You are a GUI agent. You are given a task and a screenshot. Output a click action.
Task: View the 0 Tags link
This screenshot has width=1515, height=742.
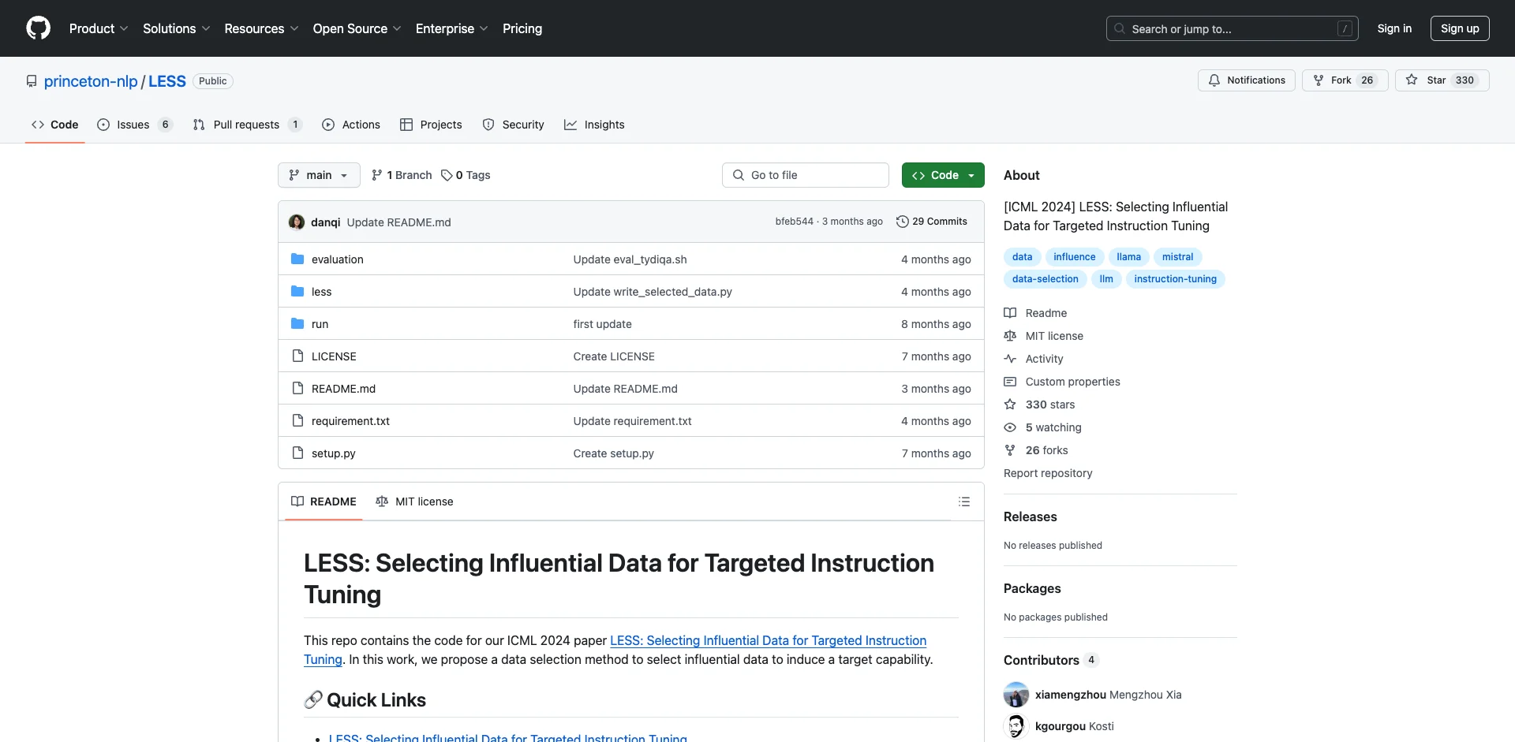[466, 175]
